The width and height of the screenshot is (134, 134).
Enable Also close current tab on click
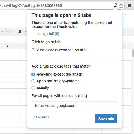point(33,50)
